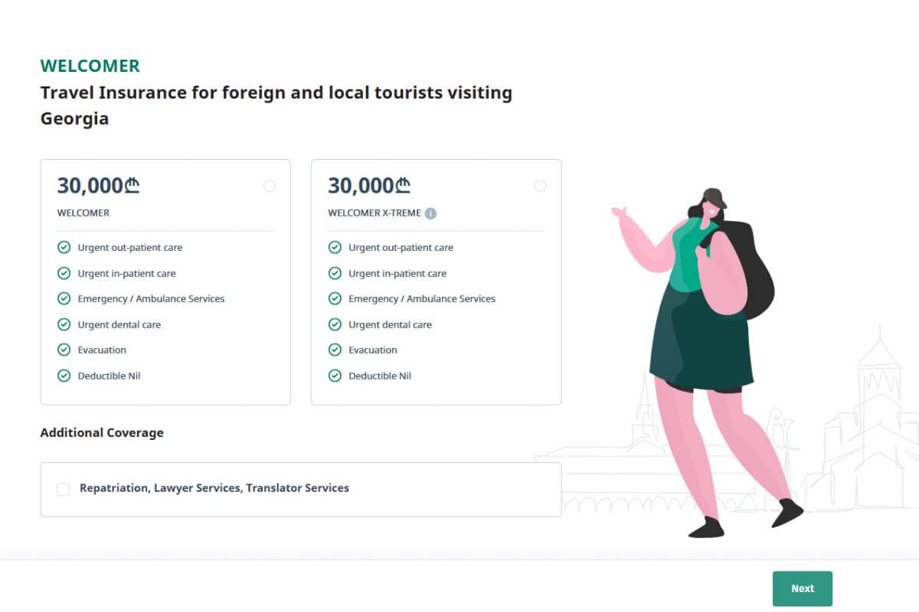
Task: Select the WELCOMER plan radio button
Action: point(270,186)
